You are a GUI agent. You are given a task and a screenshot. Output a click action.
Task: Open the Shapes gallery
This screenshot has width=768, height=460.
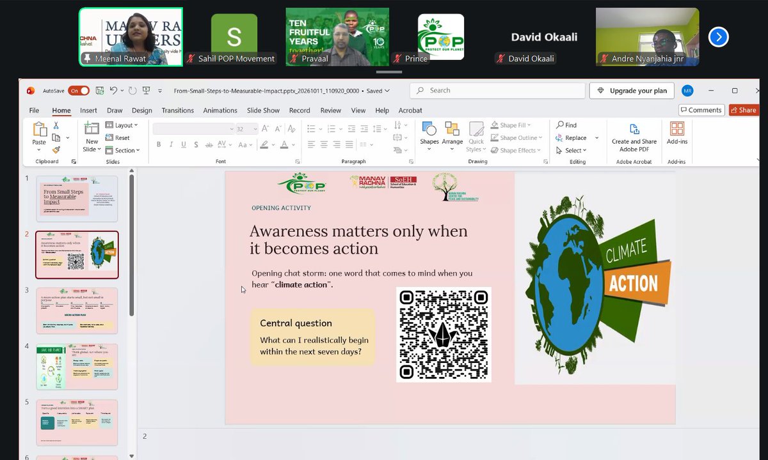[x=429, y=134]
